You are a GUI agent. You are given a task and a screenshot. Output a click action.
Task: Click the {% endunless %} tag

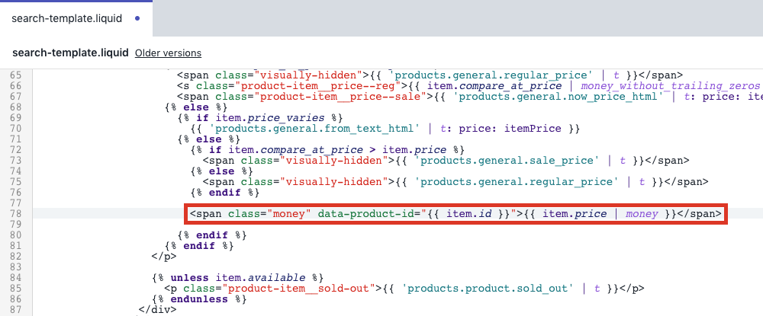[x=199, y=299]
